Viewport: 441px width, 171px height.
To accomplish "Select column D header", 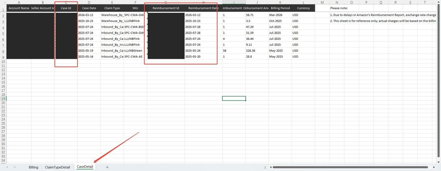I will tap(89, 2).
